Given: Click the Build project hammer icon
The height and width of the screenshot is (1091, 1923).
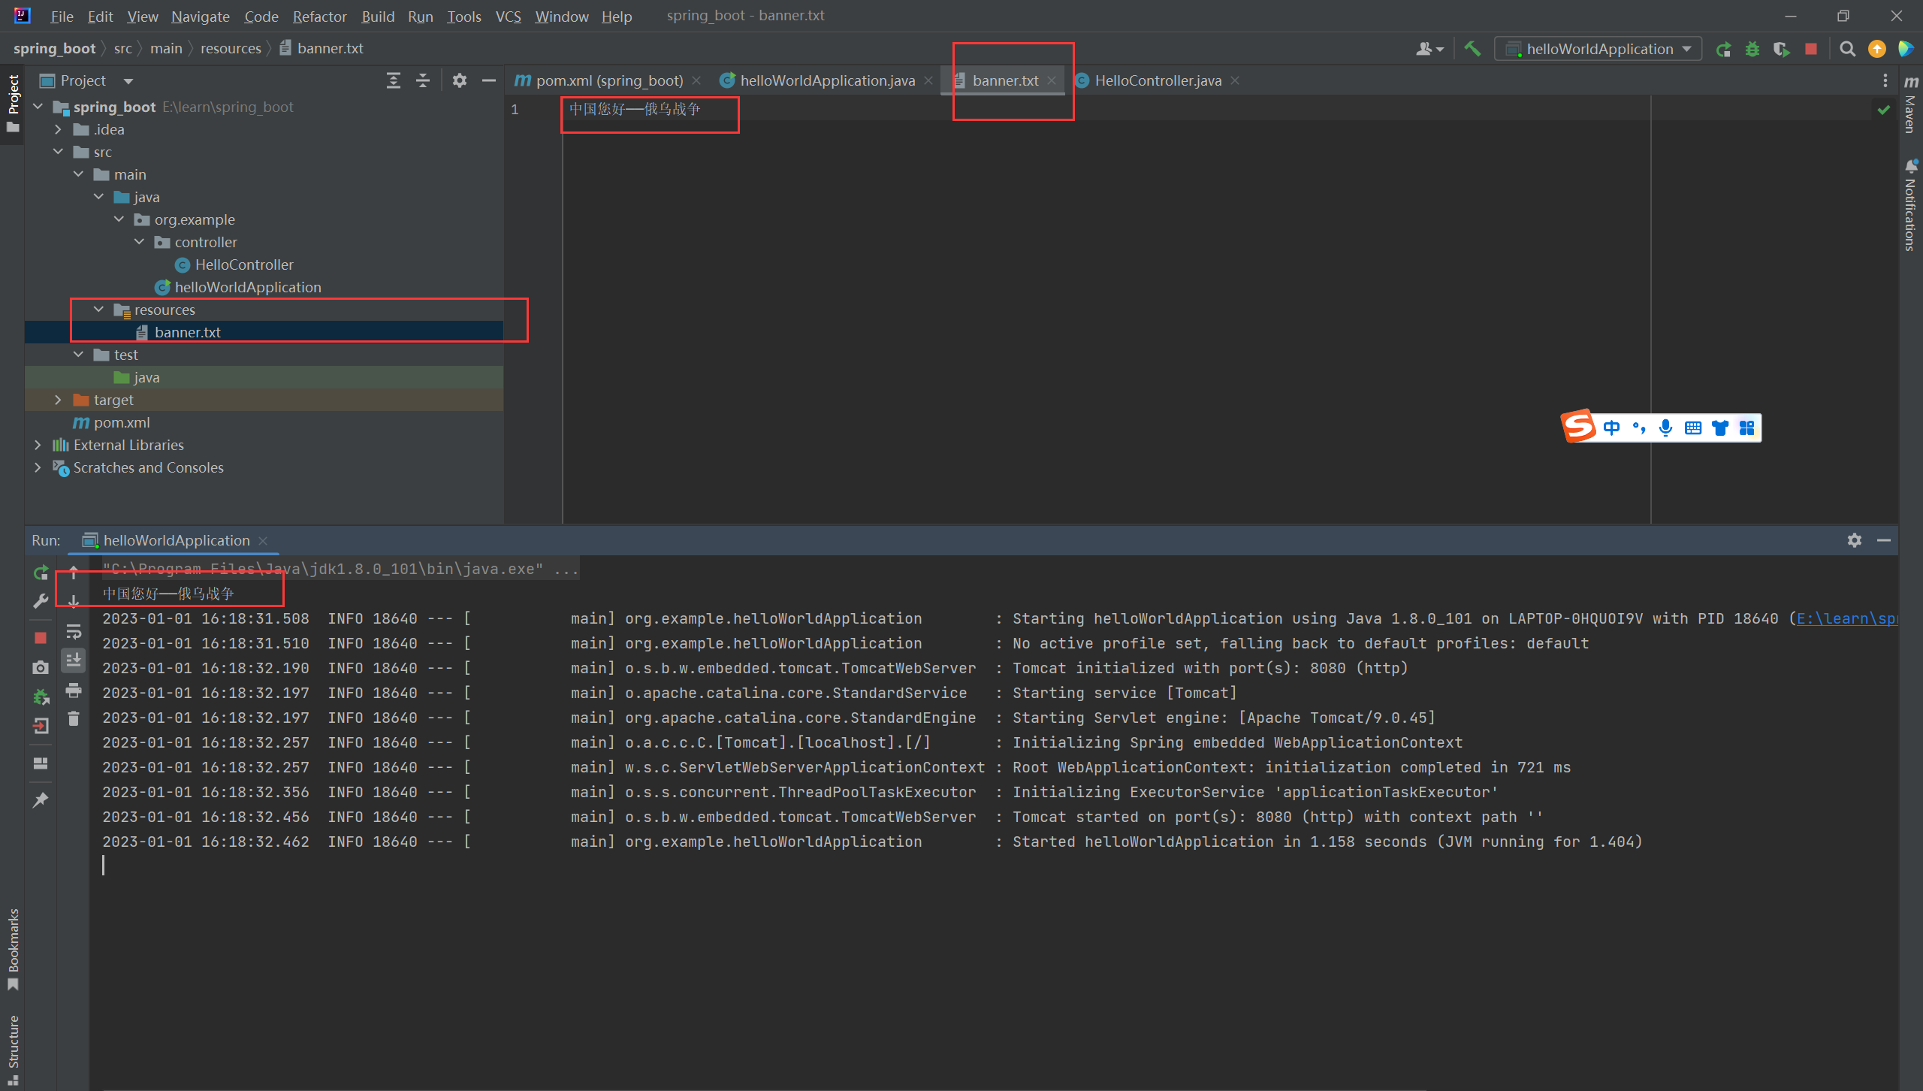Looking at the screenshot, I should click(x=1472, y=49).
